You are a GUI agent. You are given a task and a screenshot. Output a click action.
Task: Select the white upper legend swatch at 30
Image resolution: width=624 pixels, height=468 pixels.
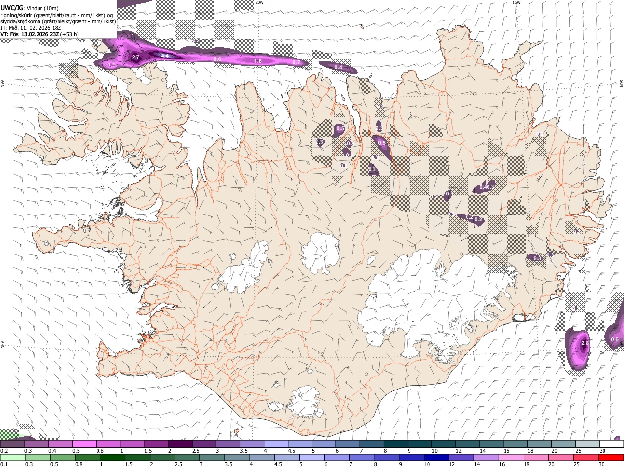[611, 444]
